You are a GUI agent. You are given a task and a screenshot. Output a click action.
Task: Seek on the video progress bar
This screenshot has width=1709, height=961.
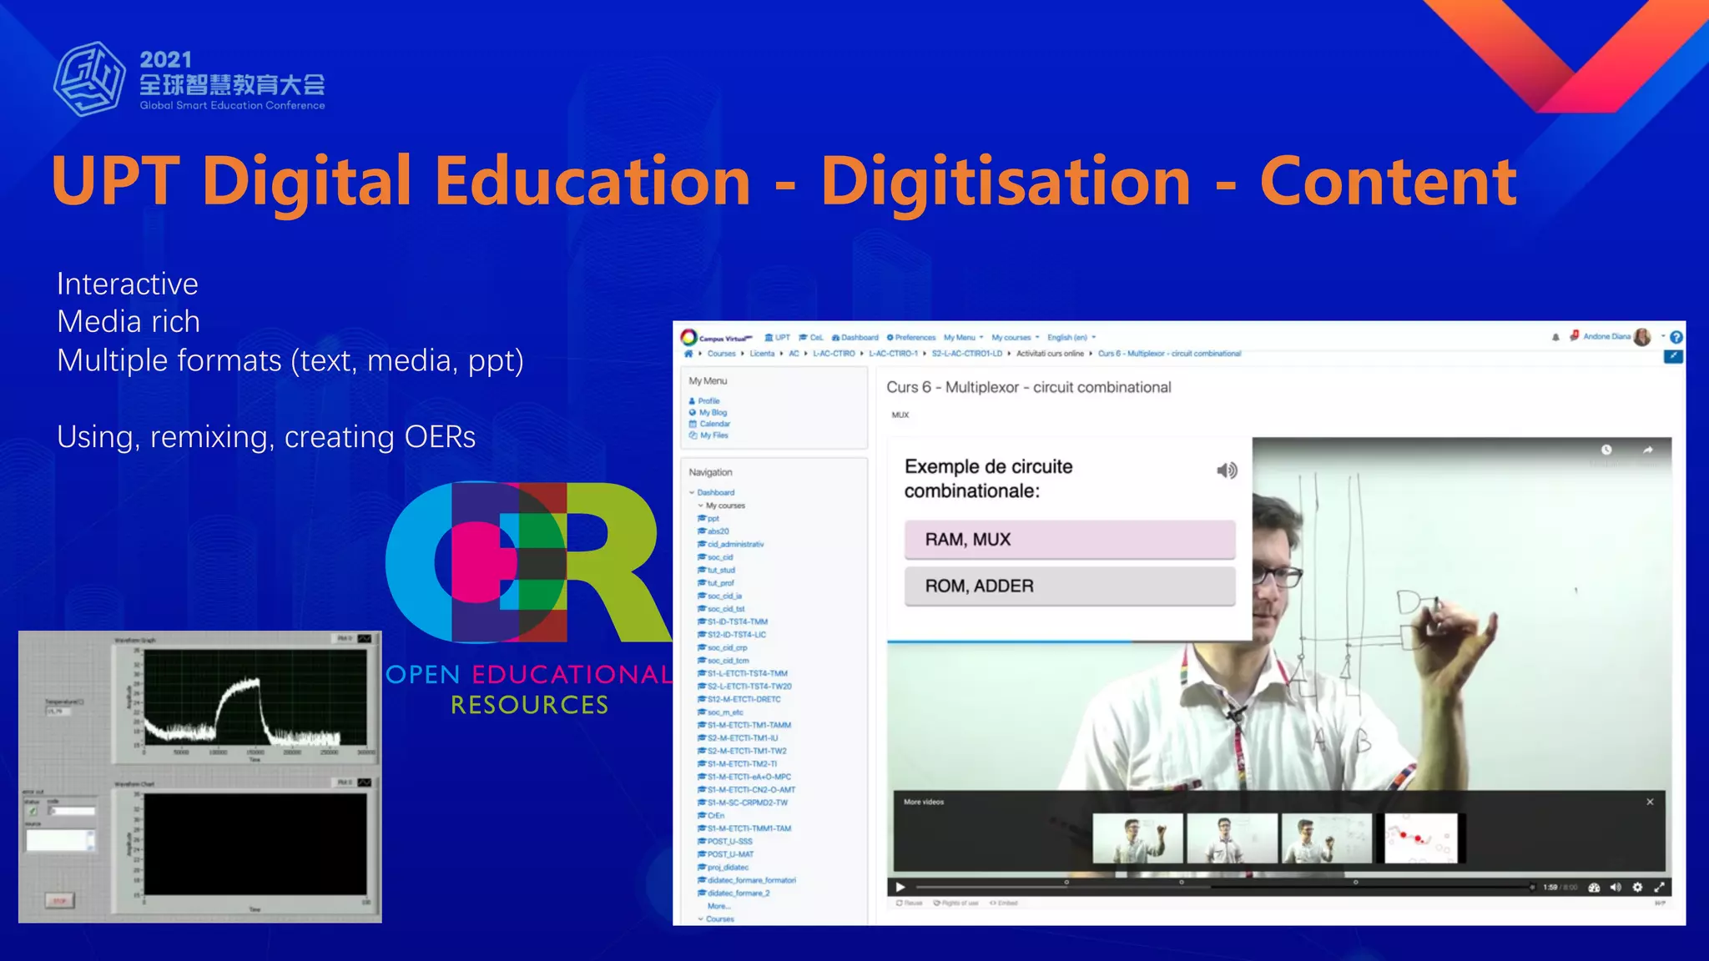point(1224,887)
